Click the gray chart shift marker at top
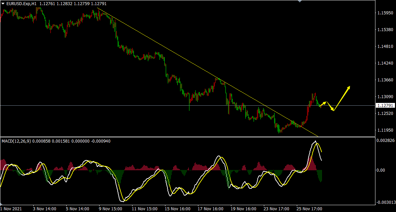Screen dimensions: 396x212 pos(300,1)
